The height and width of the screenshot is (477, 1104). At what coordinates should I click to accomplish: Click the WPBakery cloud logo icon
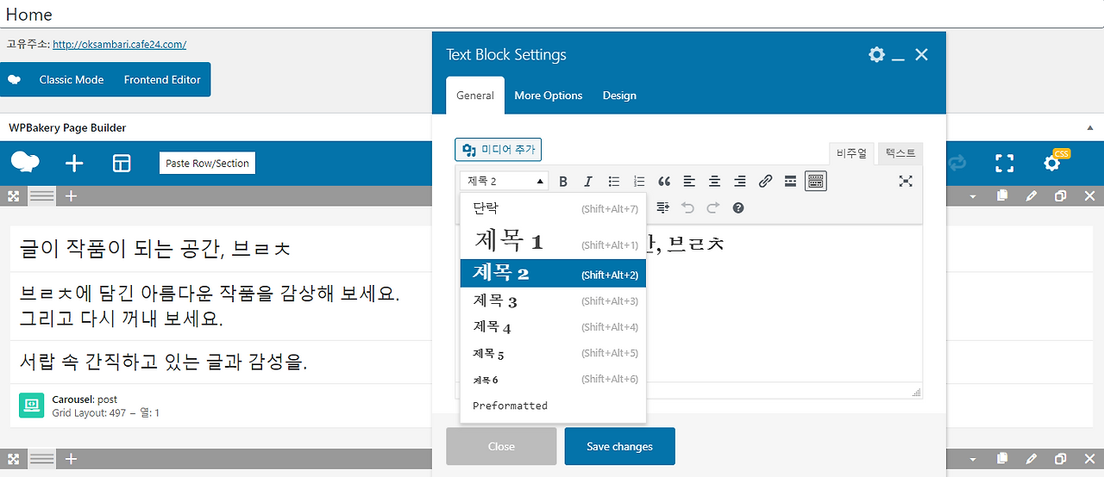(x=25, y=163)
